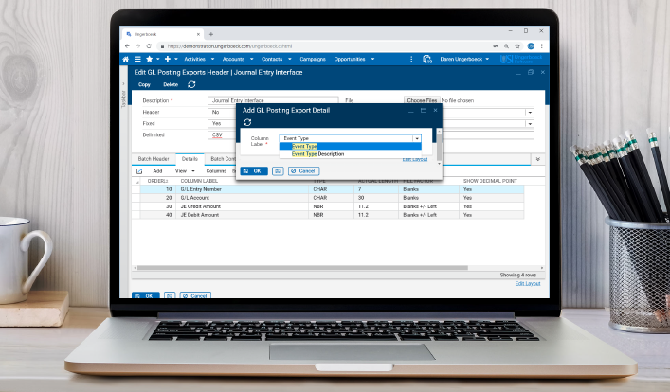
Task: Click the Choose Files button
Action: [x=422, y=99]
